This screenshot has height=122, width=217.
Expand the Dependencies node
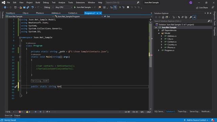click(x=159, y=30)
